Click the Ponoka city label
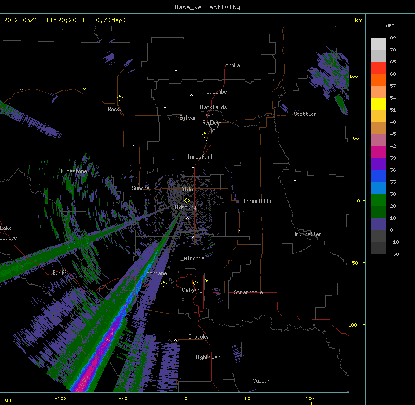415x405 pixels. point(231,65)
